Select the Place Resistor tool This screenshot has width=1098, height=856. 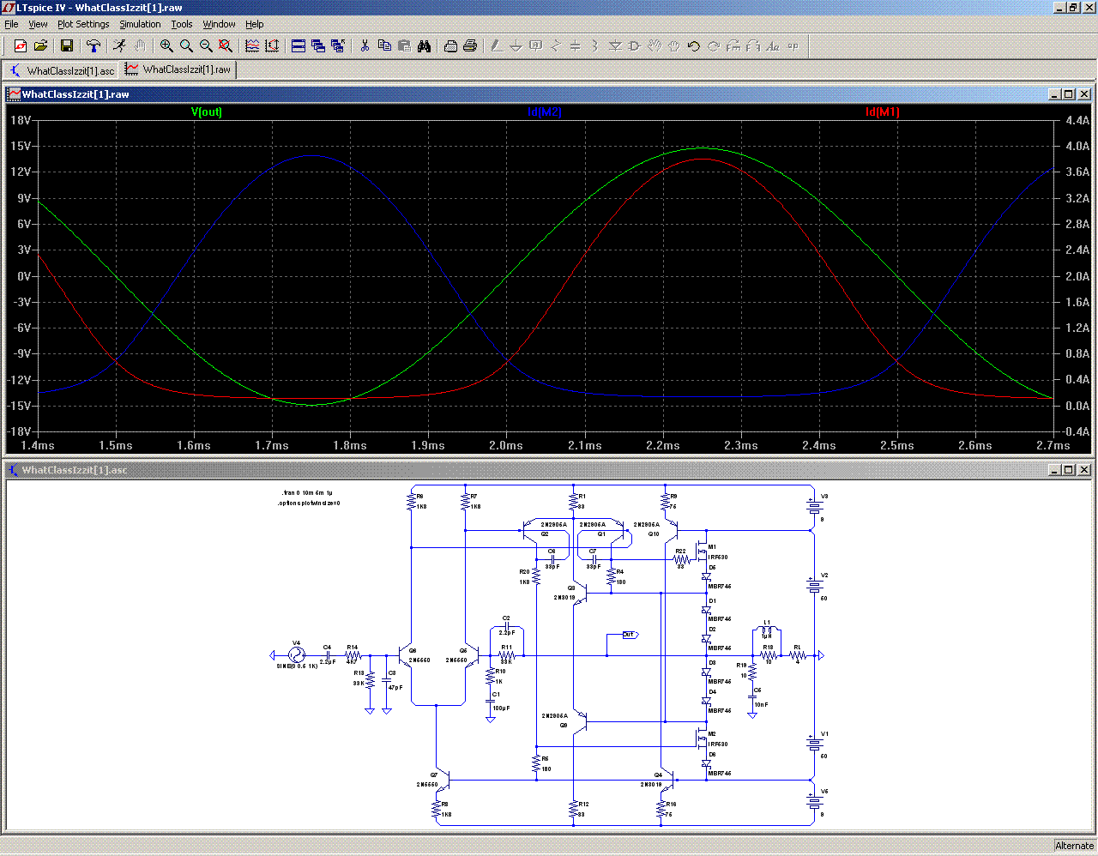(x=556, y=46)
